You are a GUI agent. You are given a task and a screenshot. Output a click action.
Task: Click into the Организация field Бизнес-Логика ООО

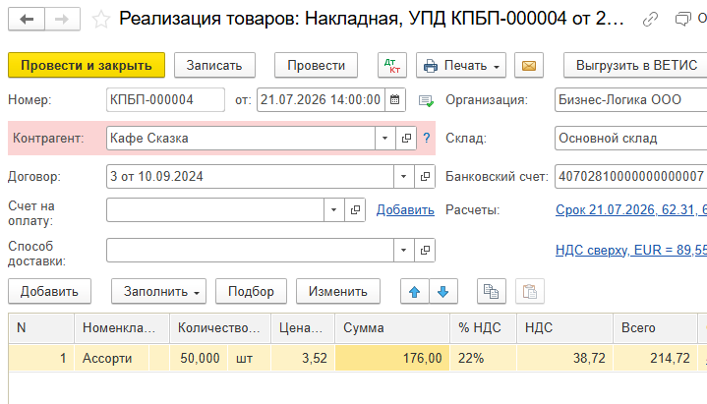pos(631,99)
